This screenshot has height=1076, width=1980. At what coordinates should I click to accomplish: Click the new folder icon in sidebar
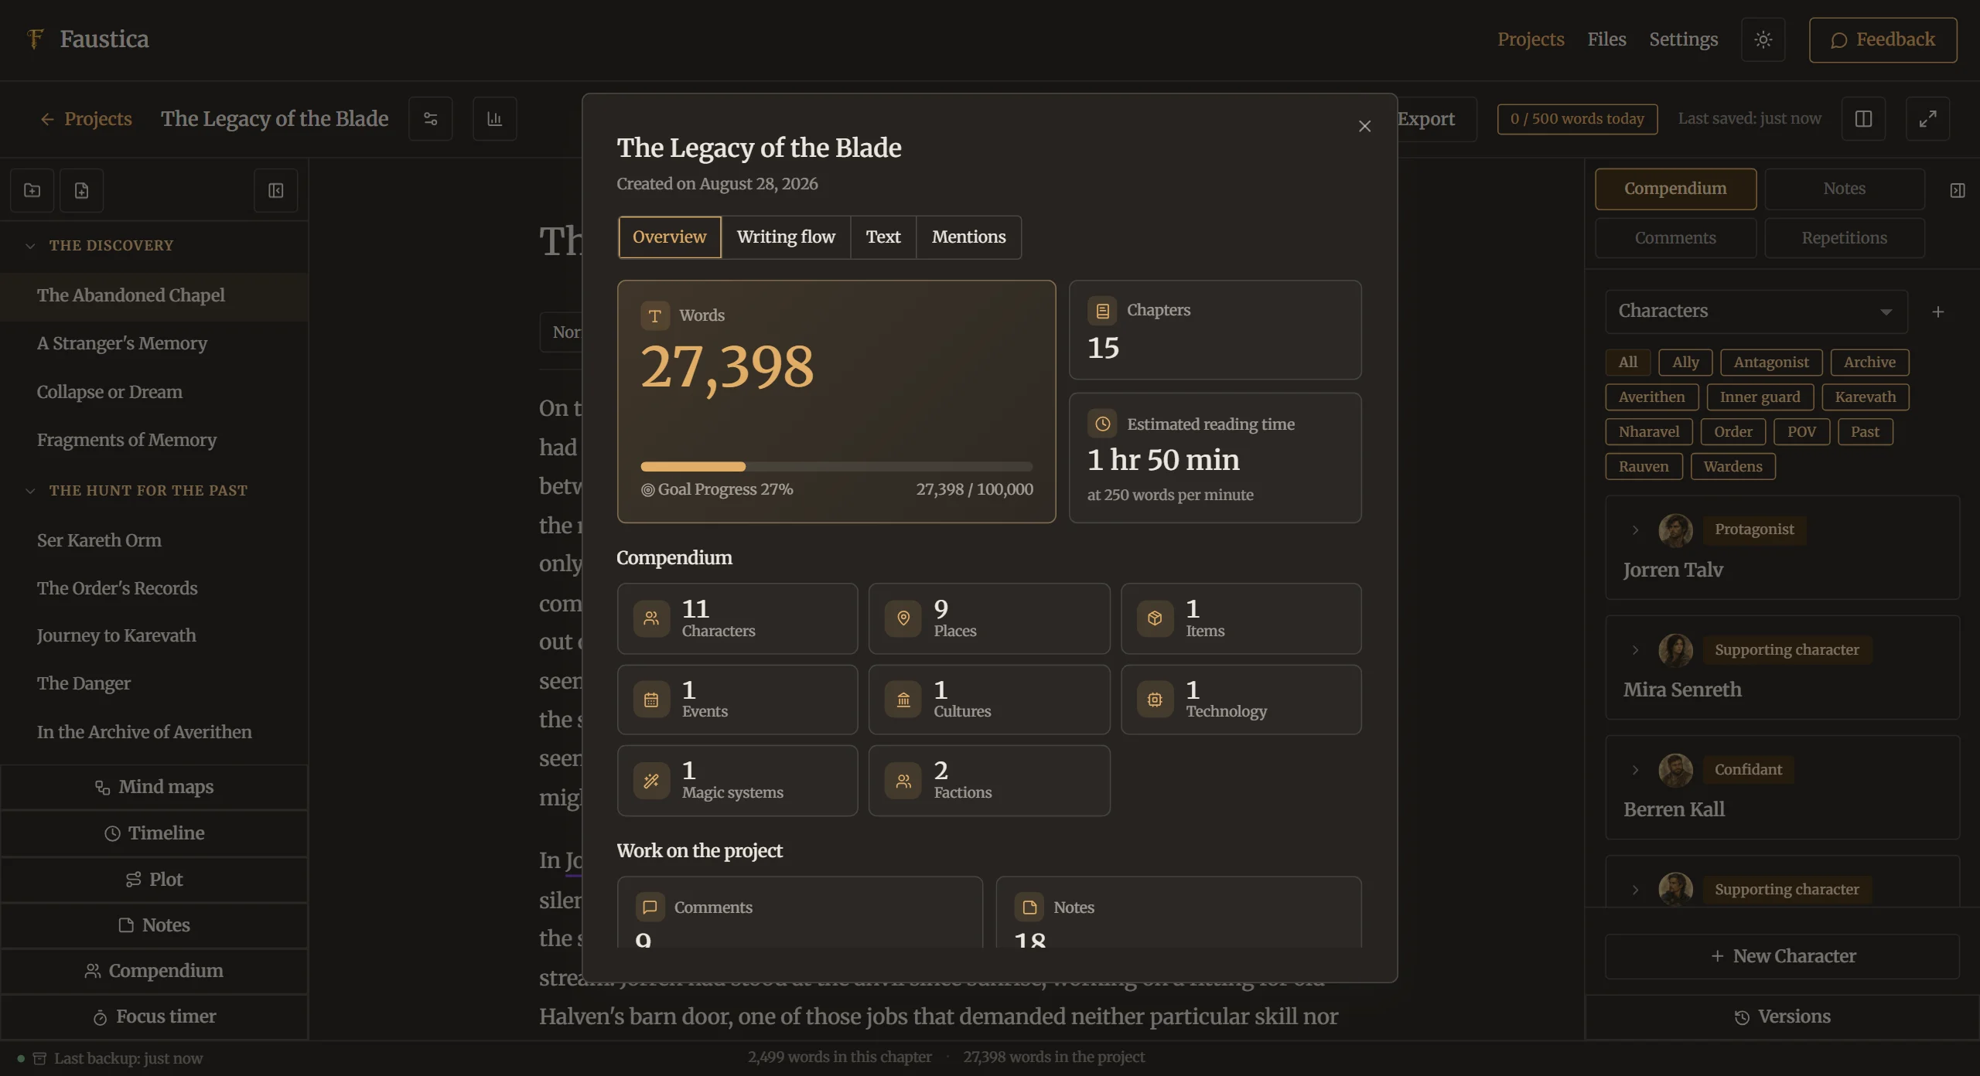click(32, 190)
